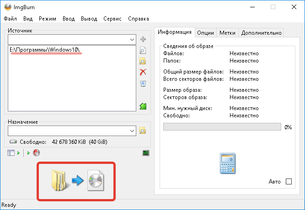Switch to the Метки tab
Viewport: 305px width, 210px height.
pyautogui.click(x=227, y=33)
